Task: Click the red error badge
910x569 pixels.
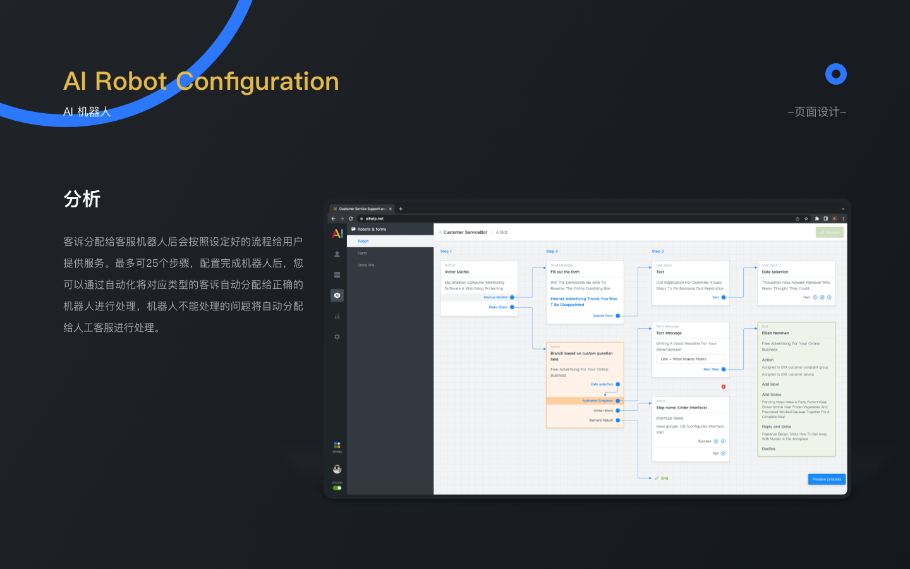Action: 724,386
